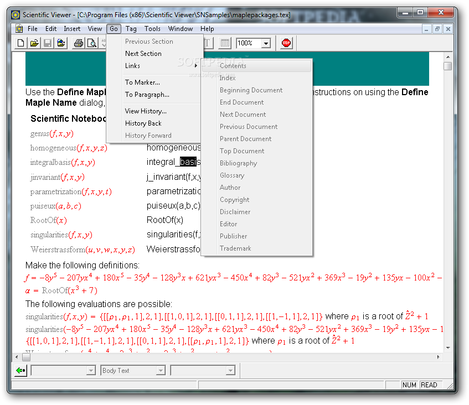This screenshot has height=405, width=469.
Task: Select Bibliography in Links submenu
Action: tap(256, 163)
